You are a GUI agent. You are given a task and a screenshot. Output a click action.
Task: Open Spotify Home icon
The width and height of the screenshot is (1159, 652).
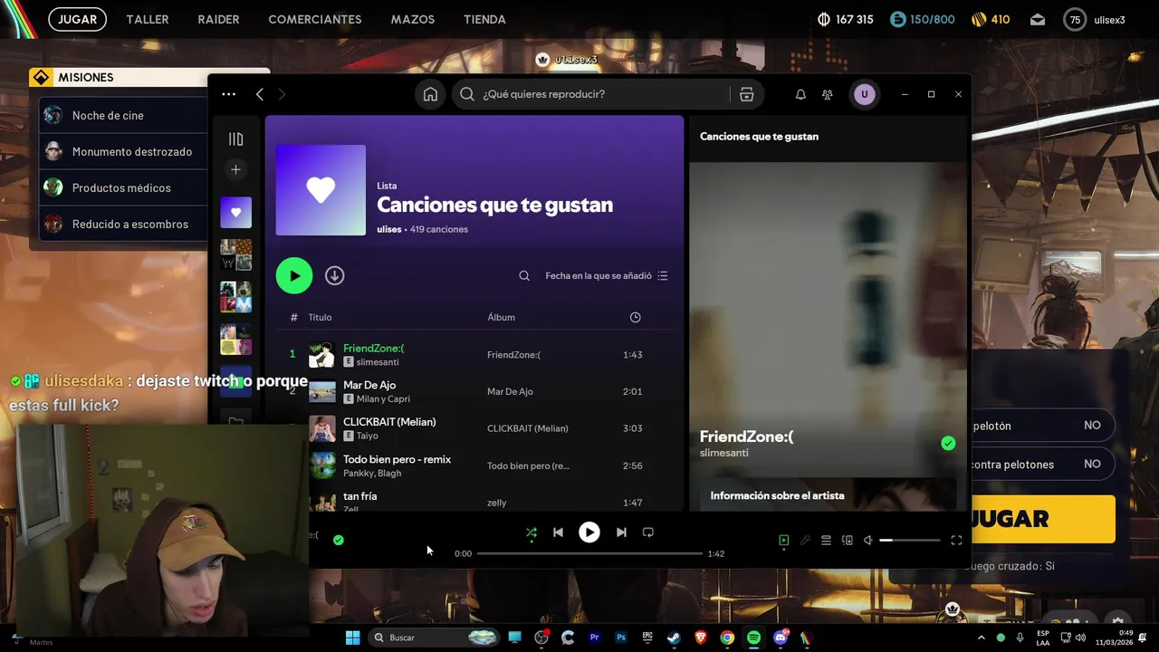coord(430,94)
